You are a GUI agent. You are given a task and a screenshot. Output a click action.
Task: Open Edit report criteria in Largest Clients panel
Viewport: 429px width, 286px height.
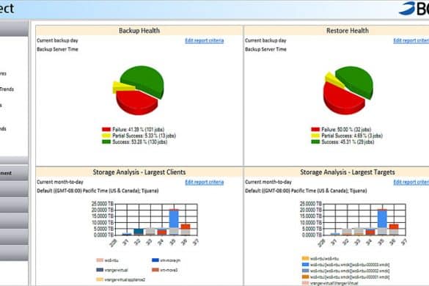click(205, 182)
